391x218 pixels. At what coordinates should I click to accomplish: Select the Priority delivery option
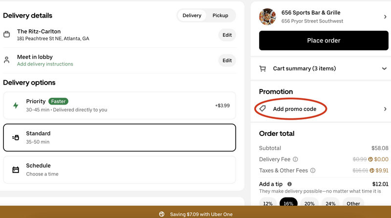tap(119, 105)
